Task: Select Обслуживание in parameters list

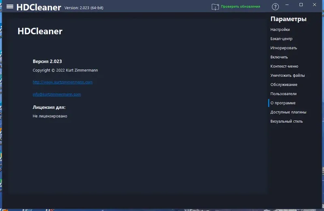Action: pos(284,85)
